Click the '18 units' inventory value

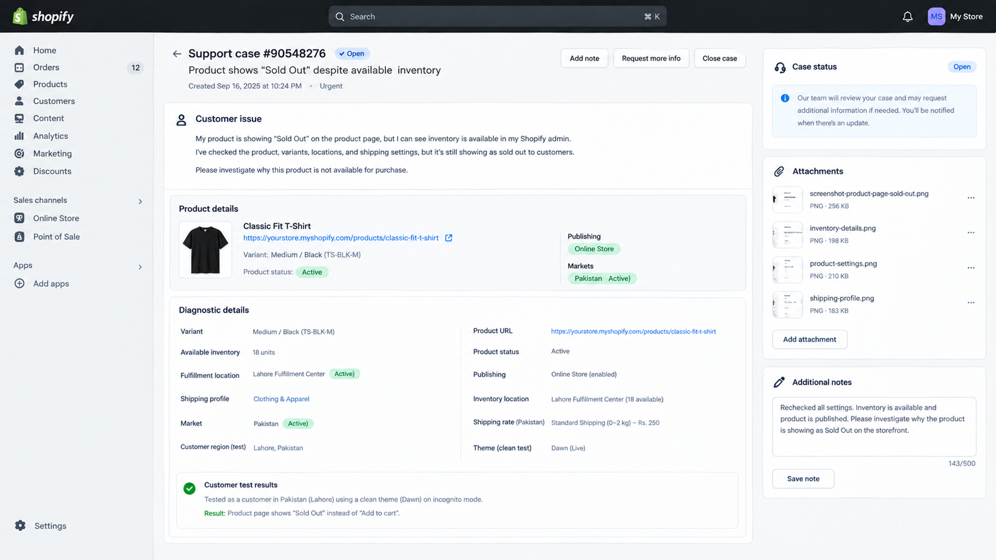tap(264, 352)
